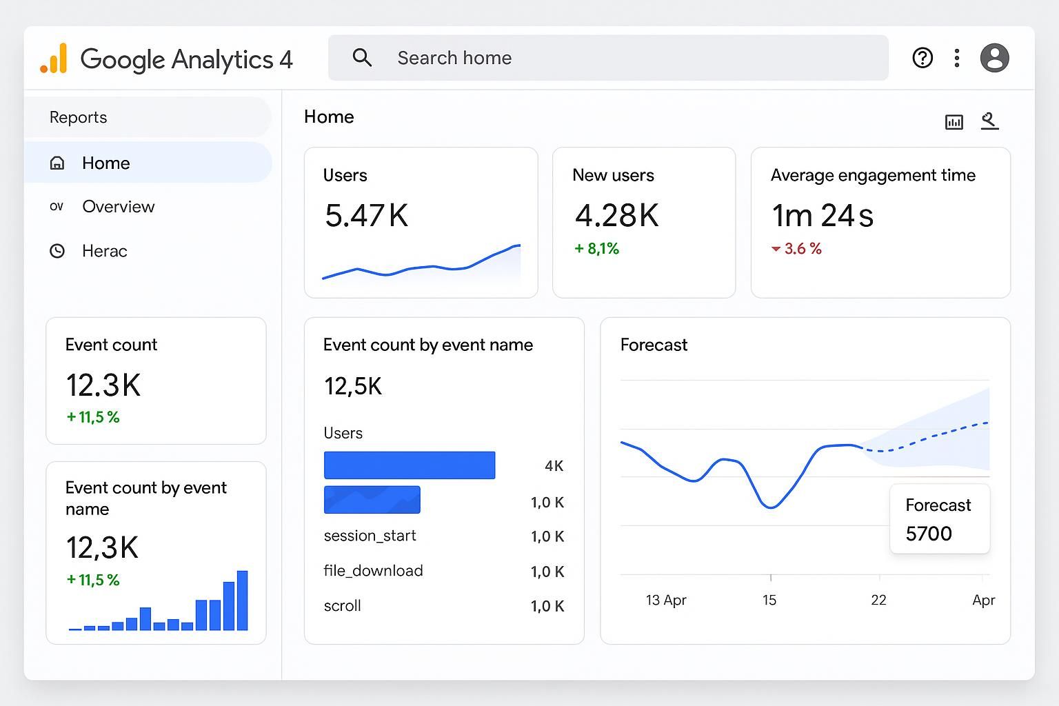
Task: Click the OV icon beside Overview
Action: click(57, 207)
